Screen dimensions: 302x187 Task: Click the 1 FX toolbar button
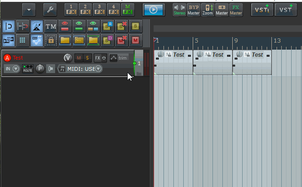pyautogui.click(x=71, y=9)
